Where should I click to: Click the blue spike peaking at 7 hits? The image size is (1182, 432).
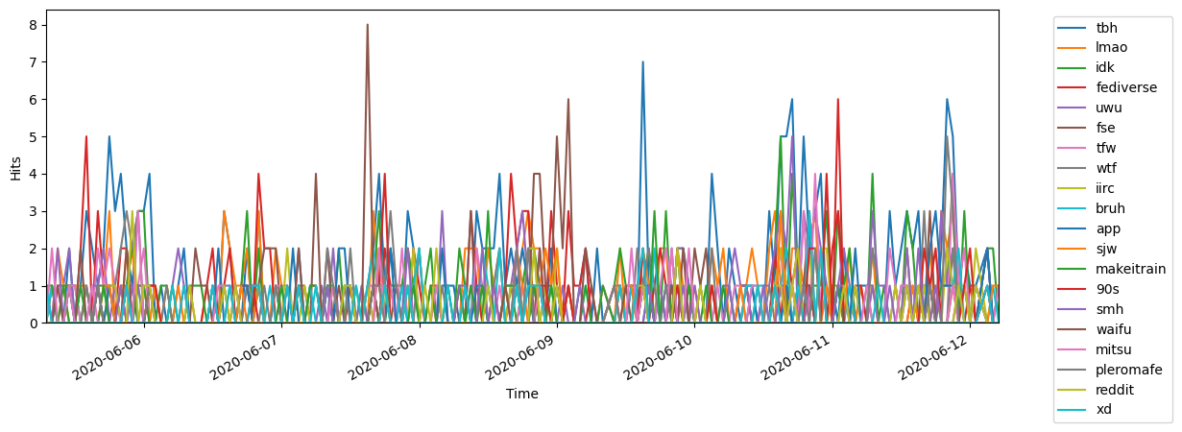coord(642,63)
